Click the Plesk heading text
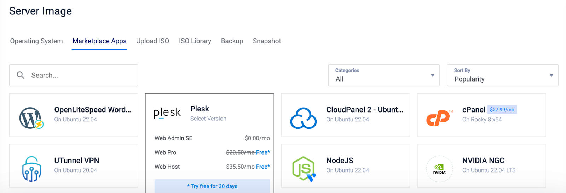 coord(200,109)
